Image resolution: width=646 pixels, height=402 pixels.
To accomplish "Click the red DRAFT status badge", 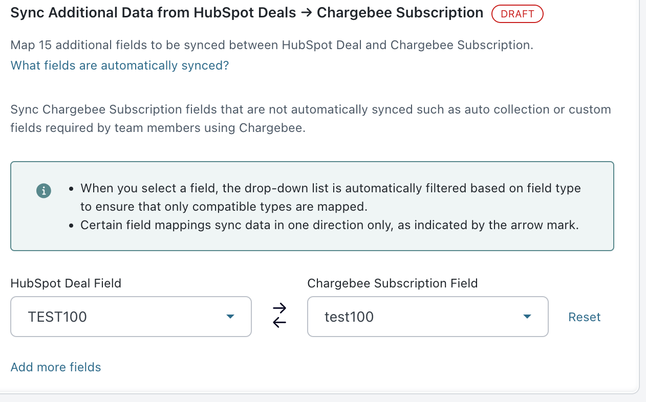I will click(x=517, y=14).
